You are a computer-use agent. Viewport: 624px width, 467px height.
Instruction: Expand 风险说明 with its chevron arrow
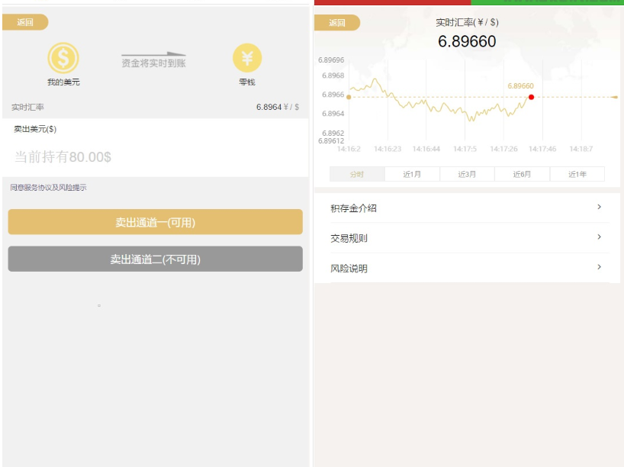click(x=599, y=267)
